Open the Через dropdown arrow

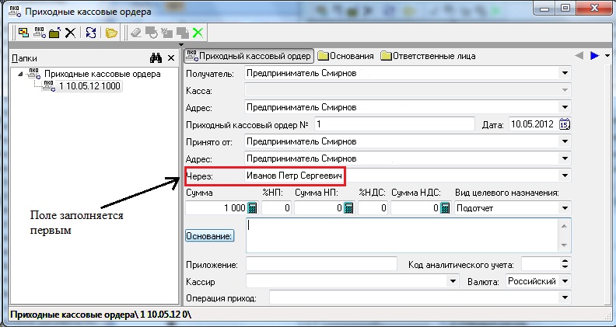pos(565,176)
